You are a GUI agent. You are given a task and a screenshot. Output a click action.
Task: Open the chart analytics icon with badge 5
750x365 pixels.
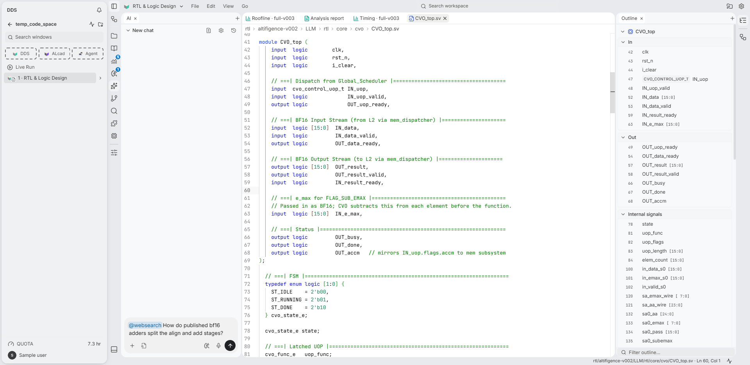(114, 61)
